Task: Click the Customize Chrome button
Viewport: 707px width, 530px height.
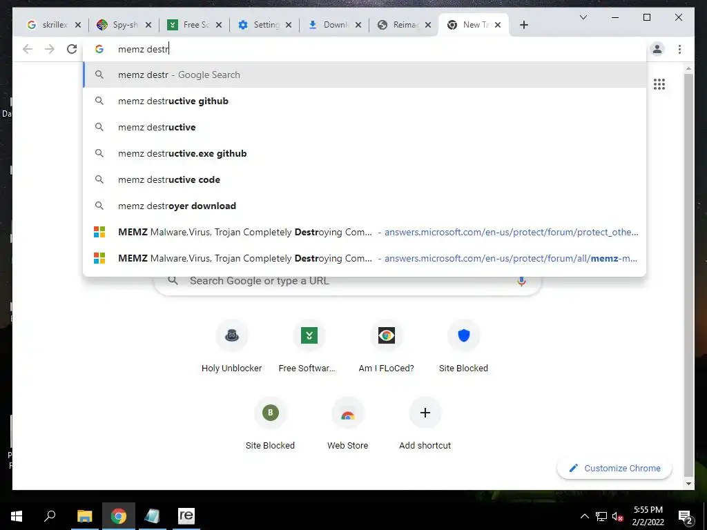Action: coord(614,469)
